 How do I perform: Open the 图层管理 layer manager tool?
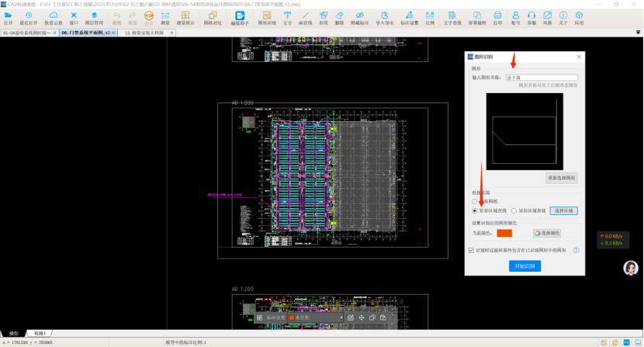coord(94,18)
